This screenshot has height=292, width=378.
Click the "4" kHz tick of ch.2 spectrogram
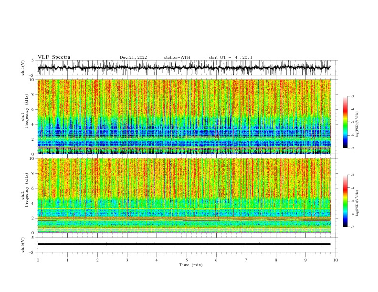[34, 203]
